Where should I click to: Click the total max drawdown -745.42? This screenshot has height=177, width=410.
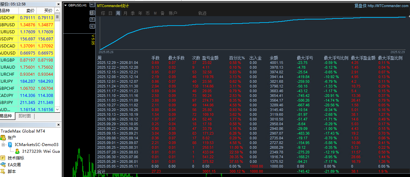click(303, 172)
